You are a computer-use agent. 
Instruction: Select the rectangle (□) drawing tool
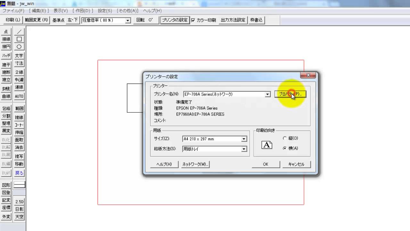point(19,39)
